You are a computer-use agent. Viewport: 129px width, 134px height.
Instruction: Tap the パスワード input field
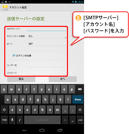click(47, 73)
